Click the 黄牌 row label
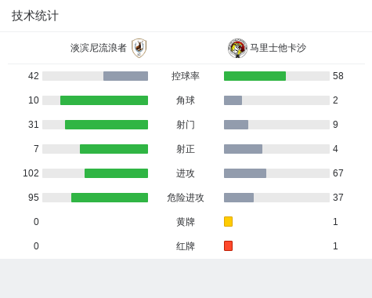This screenshot has height=298, width=372. [x=186, y=222]
